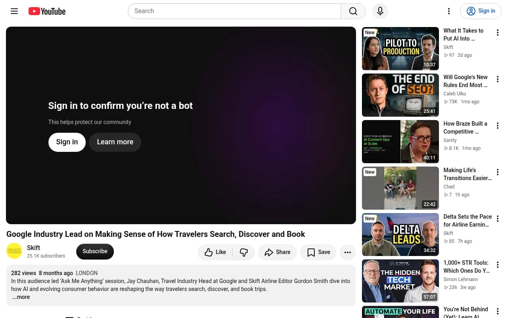508x318 pixels.
Task: Open the 40:11 AI Content Ops thumbnail
Action: point(400,142)
